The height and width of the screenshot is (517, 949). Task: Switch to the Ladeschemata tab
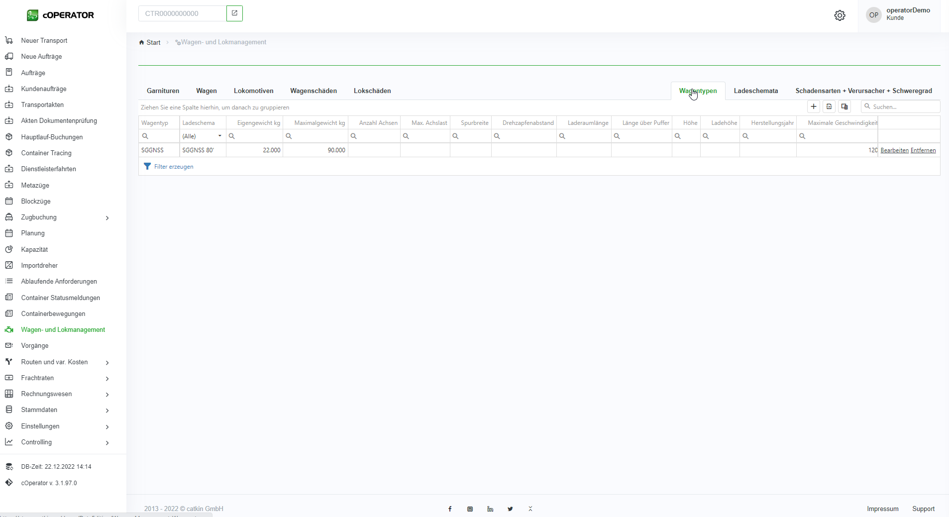755,91
